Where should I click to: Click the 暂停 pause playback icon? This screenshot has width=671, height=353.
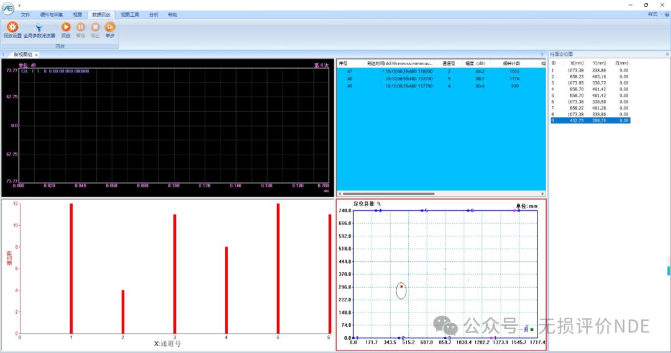81,27
